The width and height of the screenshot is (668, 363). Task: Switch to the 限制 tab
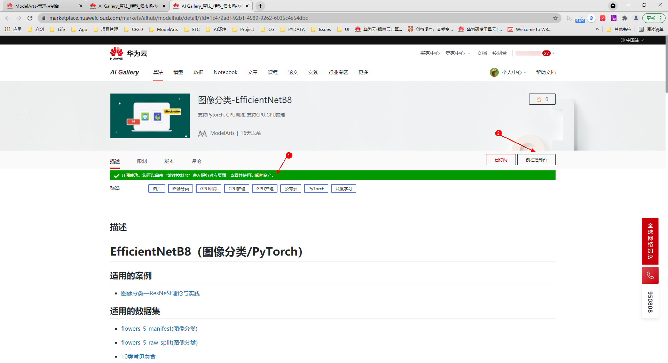142,161
